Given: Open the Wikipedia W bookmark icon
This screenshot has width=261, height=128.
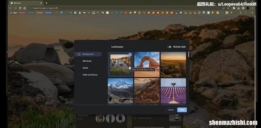Looking at the screenshot, I should click(94, 13).
